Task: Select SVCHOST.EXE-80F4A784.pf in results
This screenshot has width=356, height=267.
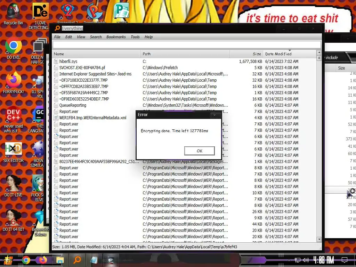Action: (x=82, y=68)
